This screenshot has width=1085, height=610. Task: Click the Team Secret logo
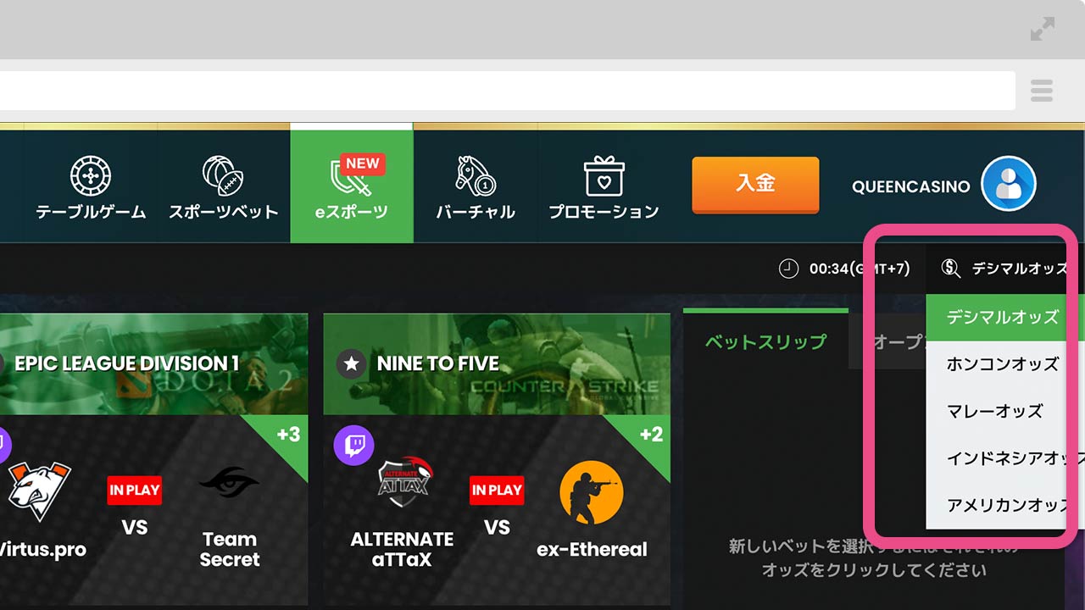pyautogui.click(x=229, y=483)
